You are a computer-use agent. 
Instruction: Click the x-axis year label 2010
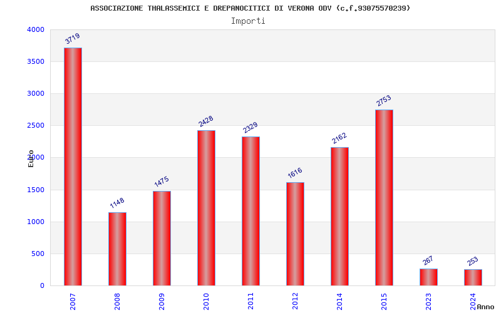(x=206, y=302)
